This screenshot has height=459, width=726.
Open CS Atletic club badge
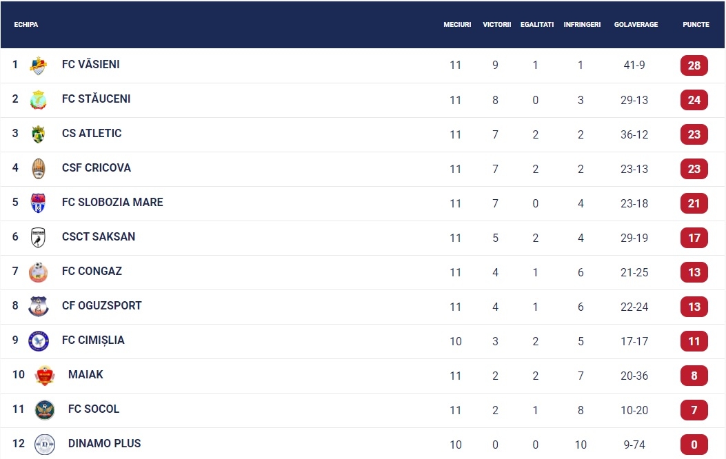click(x=39, y=134)
